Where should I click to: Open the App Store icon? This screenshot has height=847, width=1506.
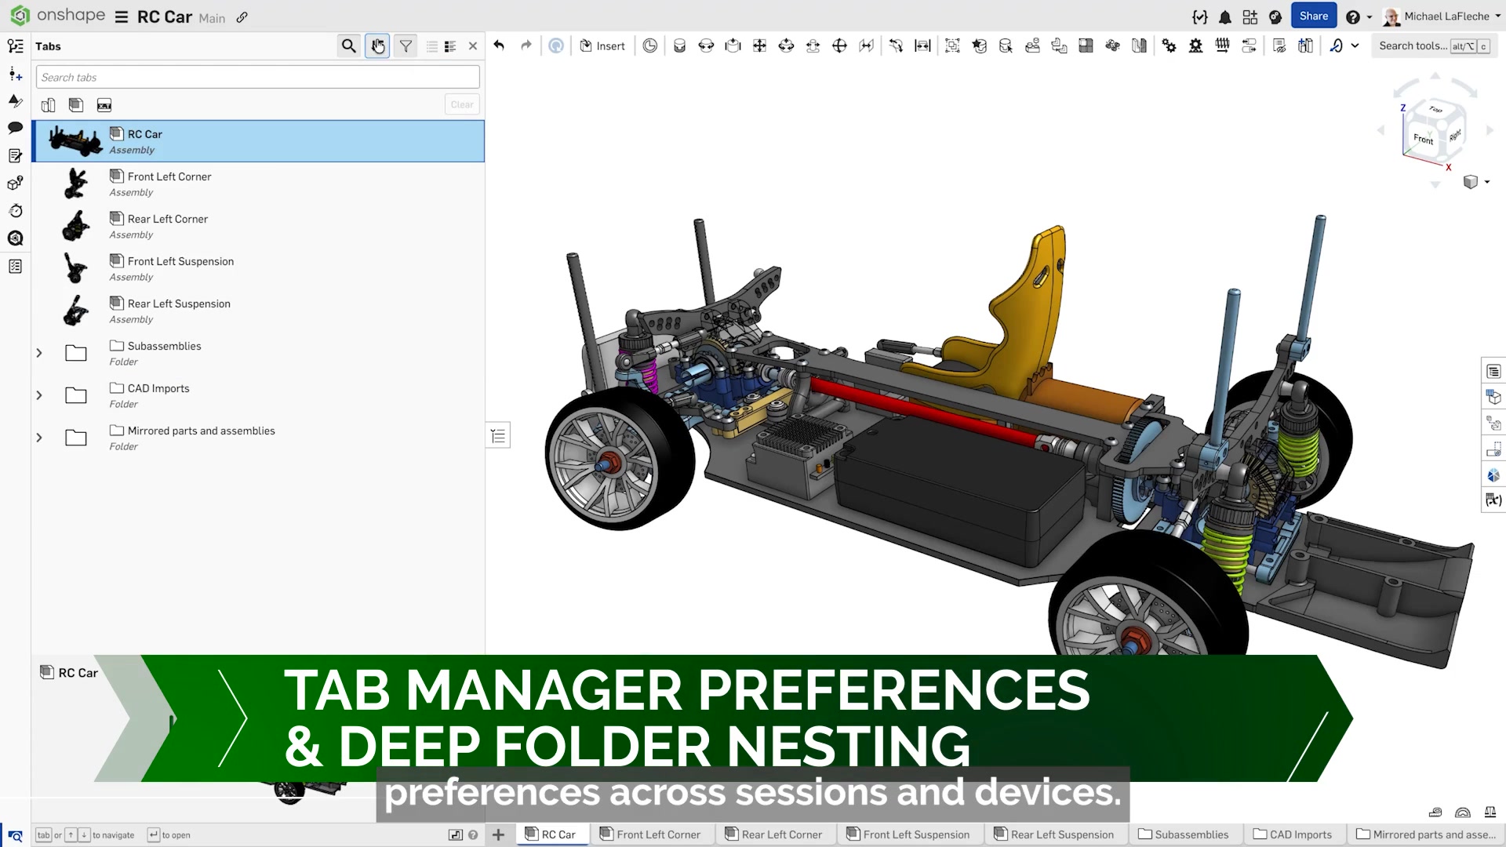point(1250,17)
